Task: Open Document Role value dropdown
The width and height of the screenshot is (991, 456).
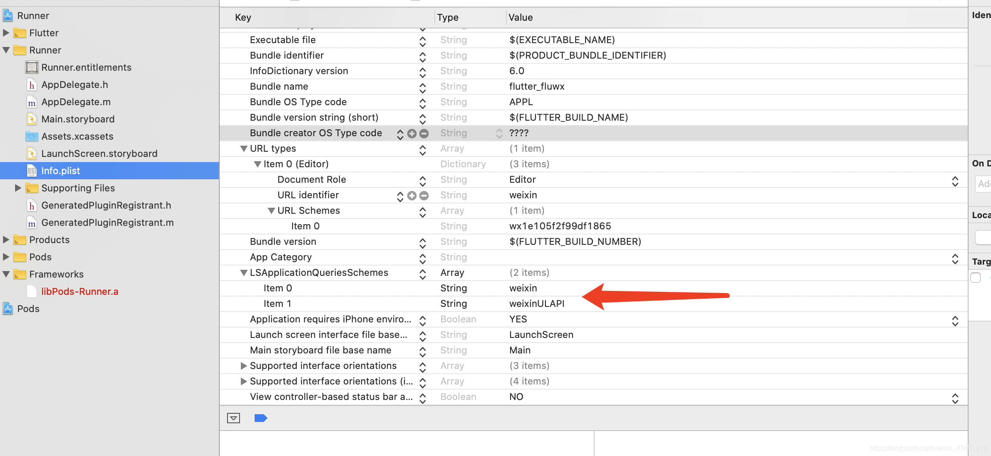Action: pyautogui.click(x=955, y=181)
